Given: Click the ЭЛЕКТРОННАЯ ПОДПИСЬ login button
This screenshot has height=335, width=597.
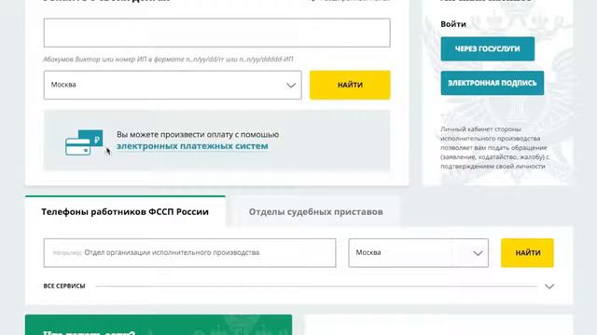Looking at the screenshot, I should pos(492,83).
